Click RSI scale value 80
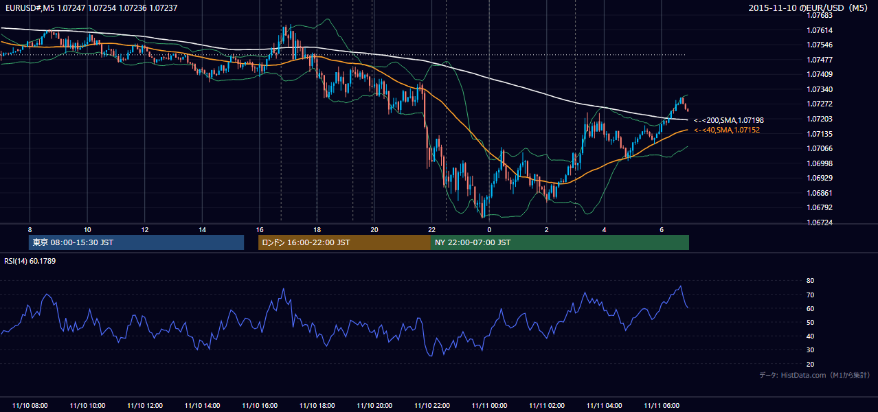Viewport: 878px width, 412px height. click(x=810, y=281)
